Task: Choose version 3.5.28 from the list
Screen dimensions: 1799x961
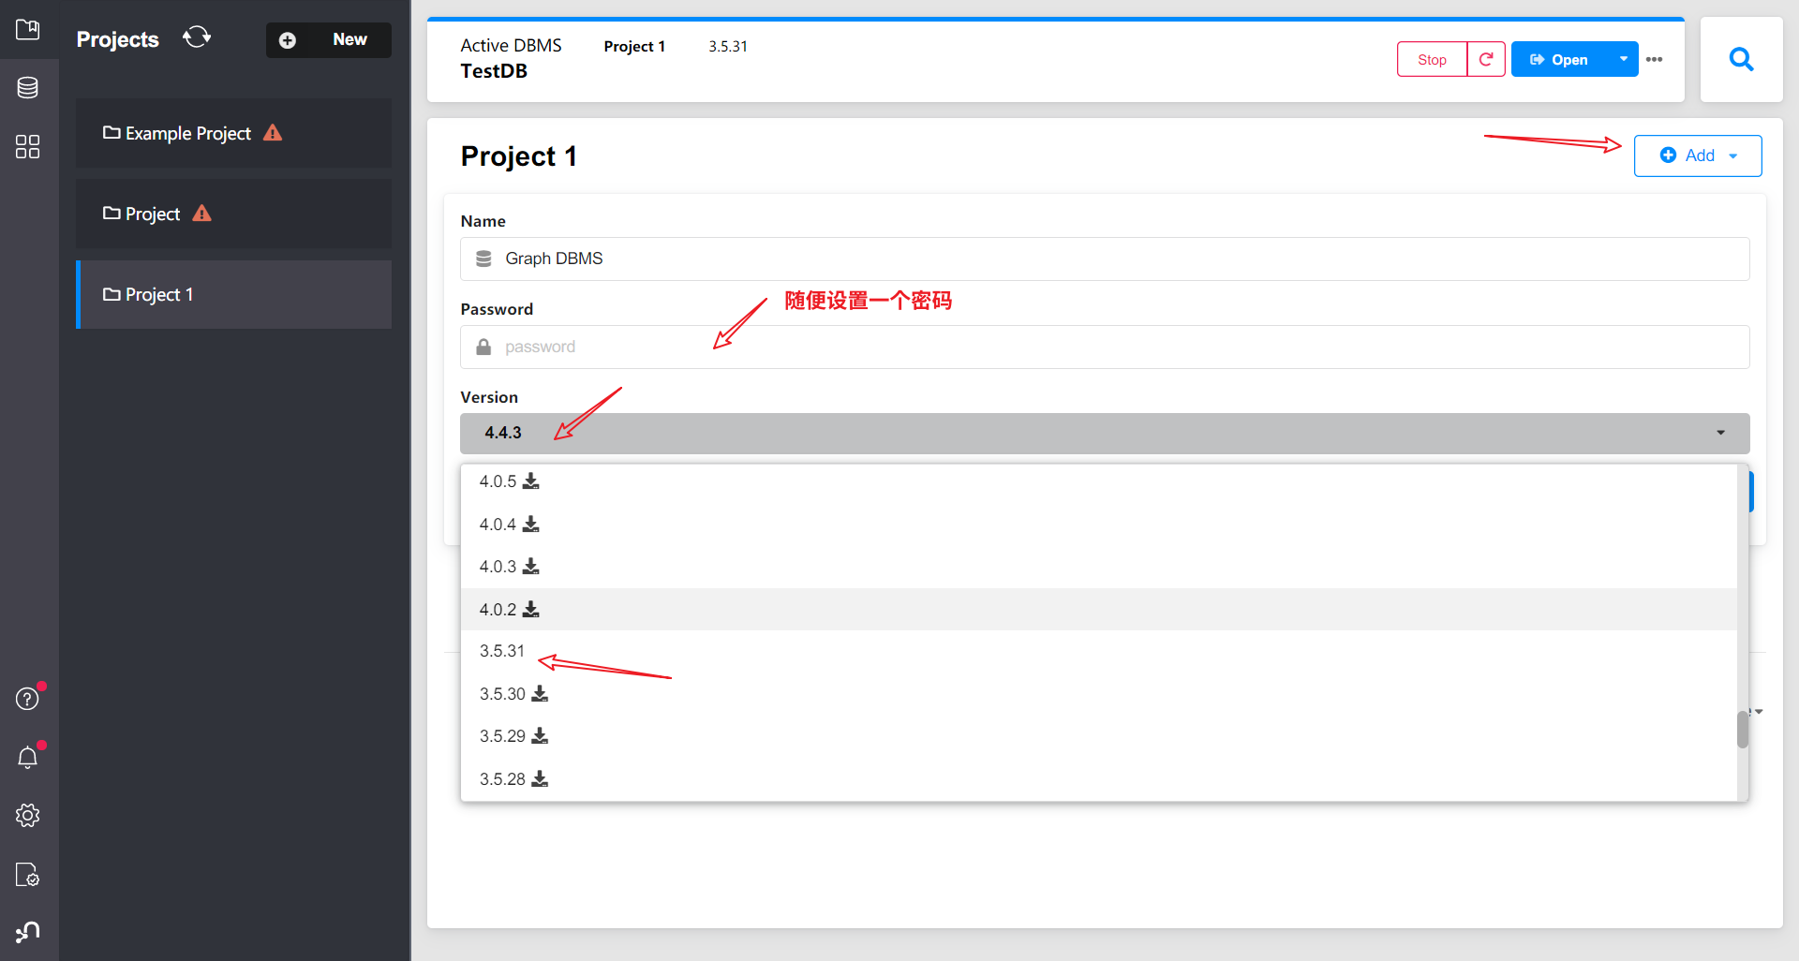Action: (x=1098, y=779)
